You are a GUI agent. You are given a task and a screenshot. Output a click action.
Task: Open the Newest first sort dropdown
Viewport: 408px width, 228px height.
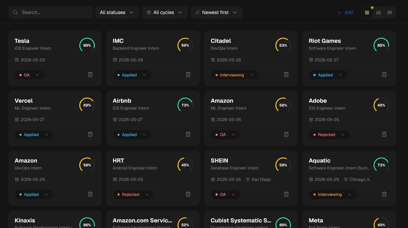click(x=216, y=13)
